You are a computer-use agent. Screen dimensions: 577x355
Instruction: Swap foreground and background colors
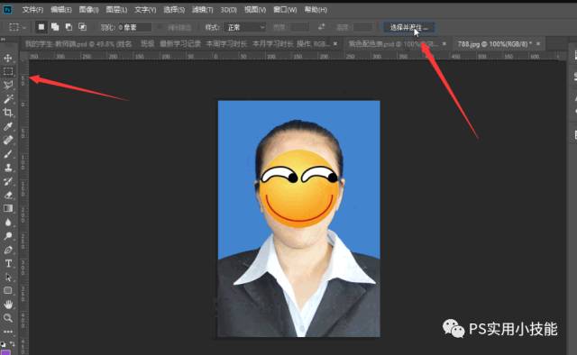(12, 344)
